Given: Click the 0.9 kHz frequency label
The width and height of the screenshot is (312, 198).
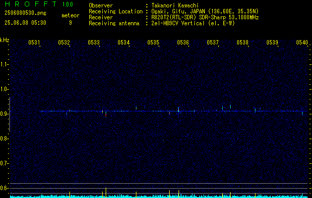Looking at the screenshot, I should (x=4, y=114).
